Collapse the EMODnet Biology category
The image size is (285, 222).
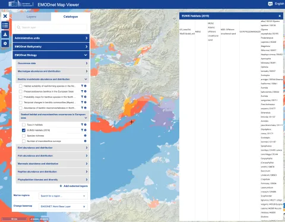tap(51, 55)
